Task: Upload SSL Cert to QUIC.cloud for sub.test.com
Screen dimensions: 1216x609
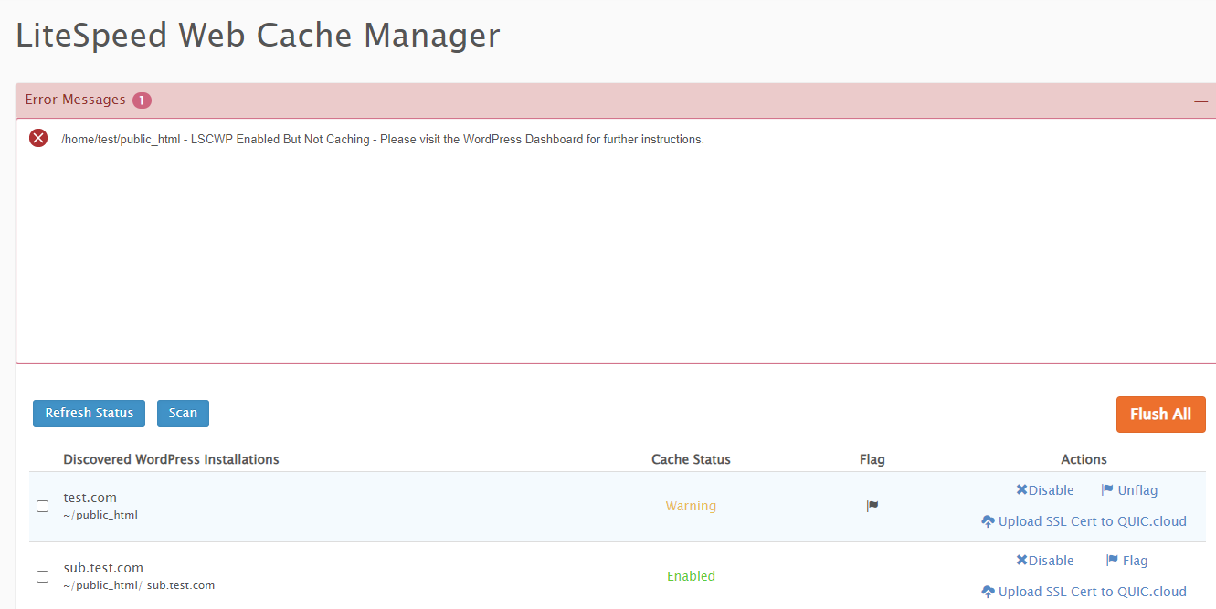Action: pos(1084,592)
